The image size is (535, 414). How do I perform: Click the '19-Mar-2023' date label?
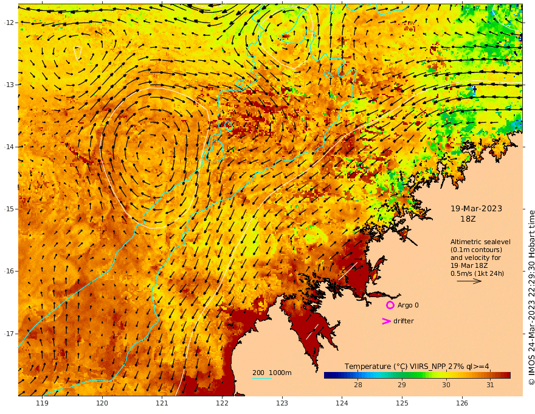tap(476, 208)
